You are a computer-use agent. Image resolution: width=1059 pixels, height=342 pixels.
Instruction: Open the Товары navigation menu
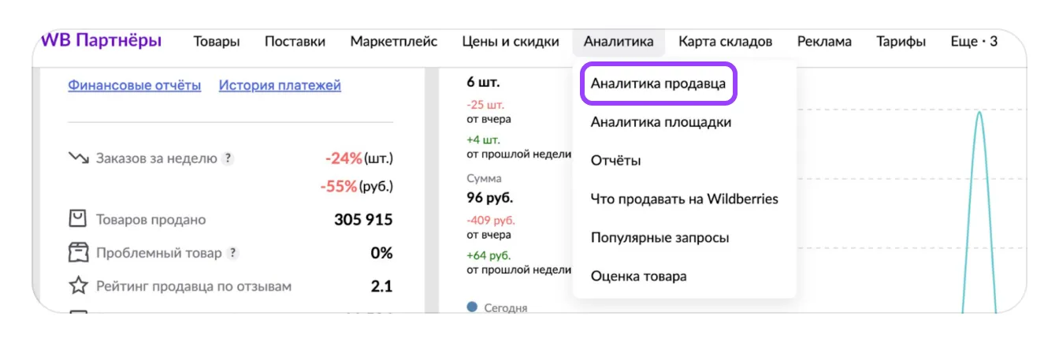217,42
